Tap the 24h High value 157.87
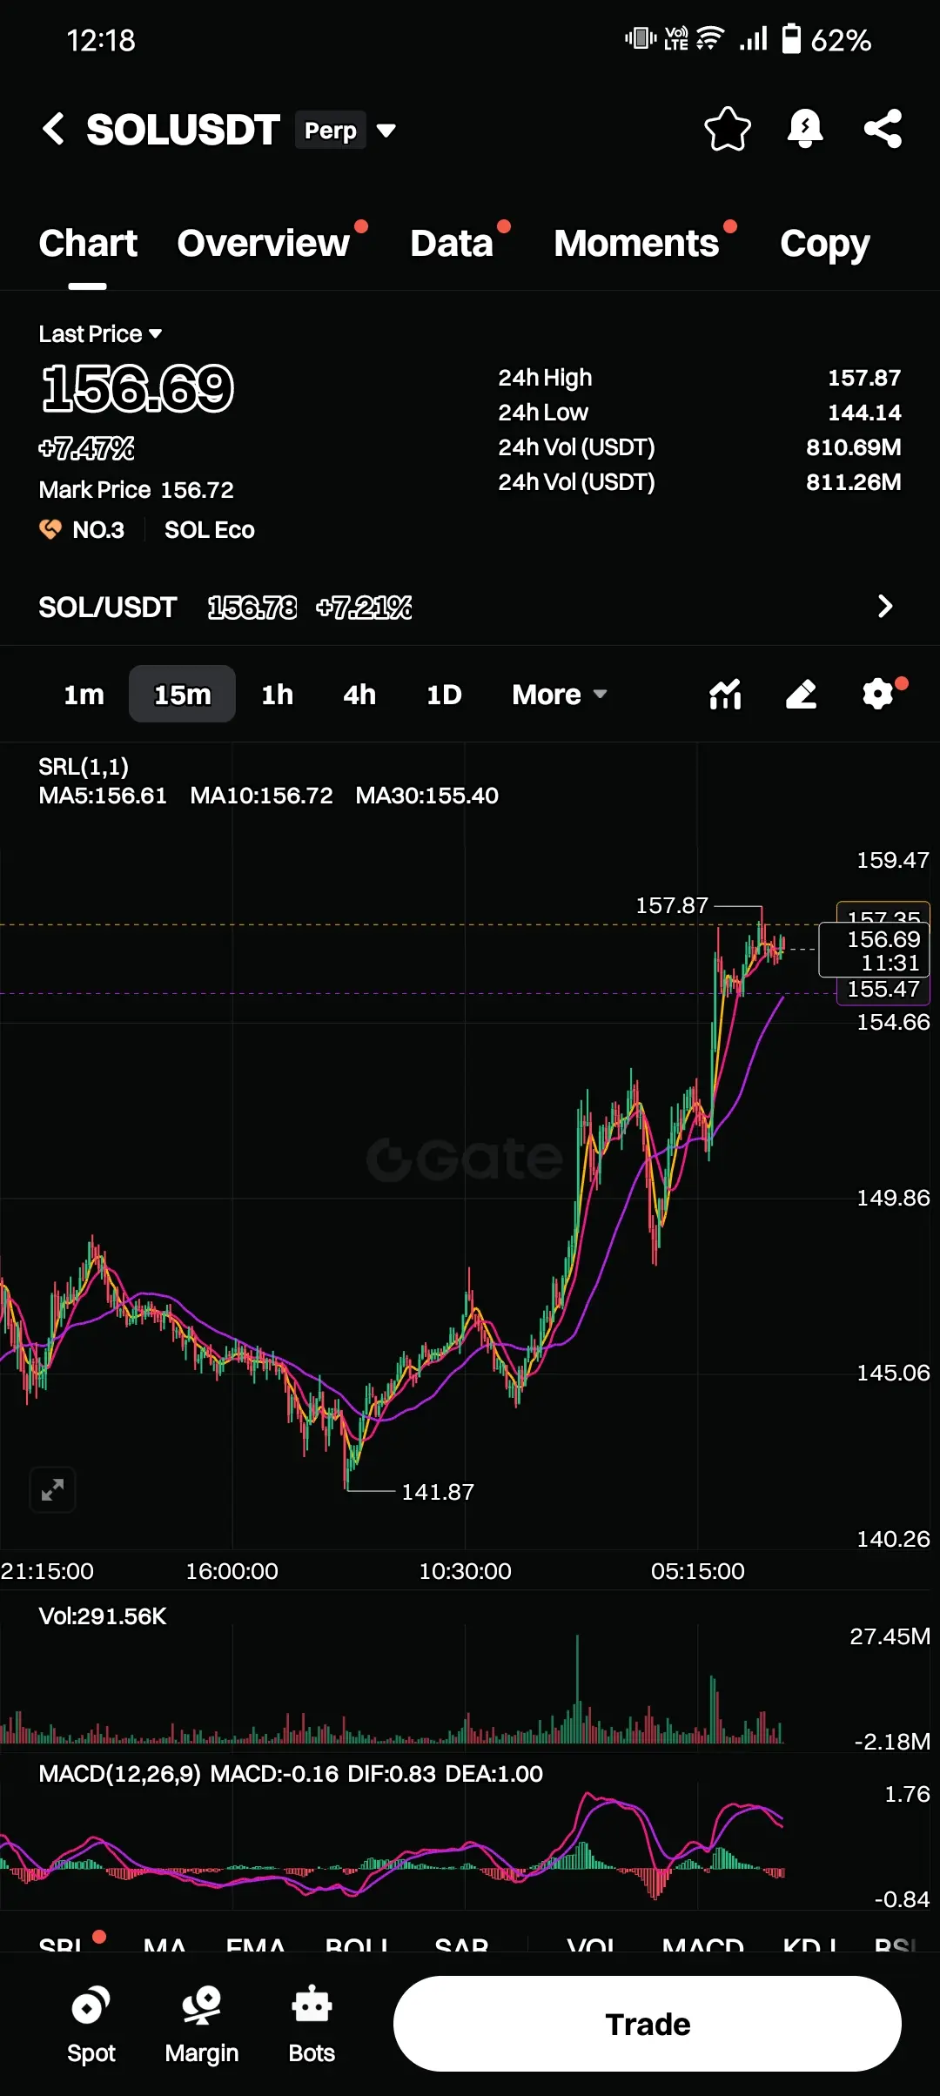The height and width of the screenshot is (2096, 940). (864, 378)
